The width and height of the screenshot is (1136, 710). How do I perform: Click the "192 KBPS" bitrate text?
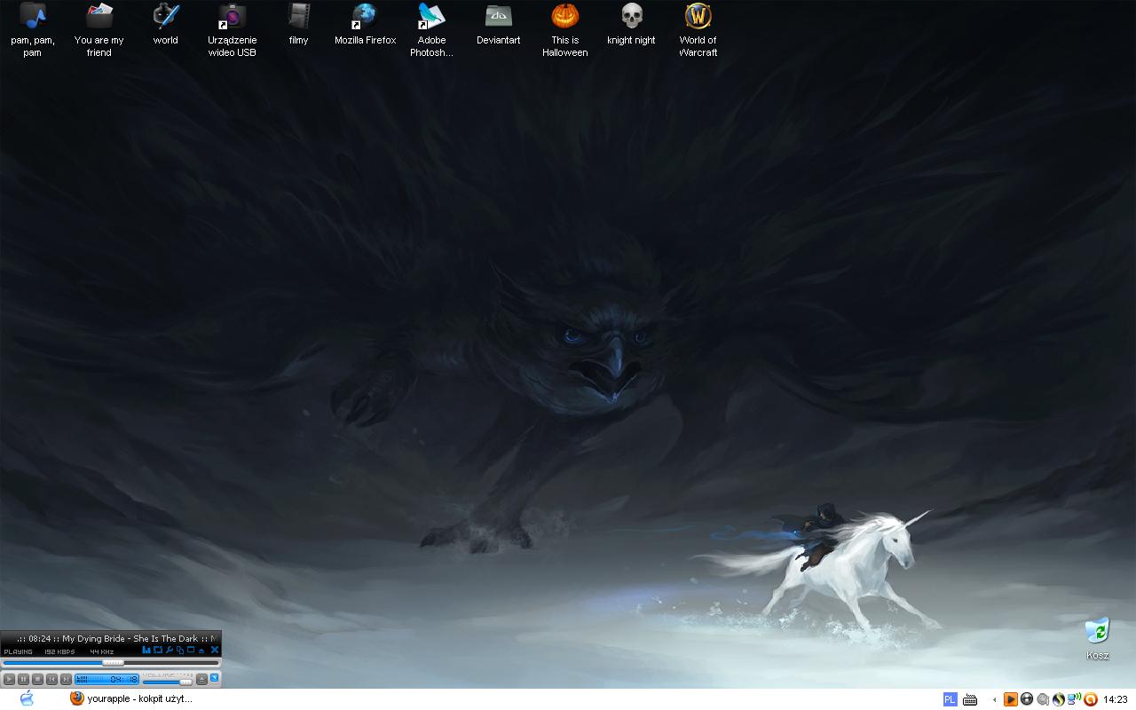point(59,651)
